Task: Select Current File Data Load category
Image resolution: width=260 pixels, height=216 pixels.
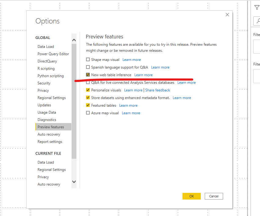Action: [46, 162]
